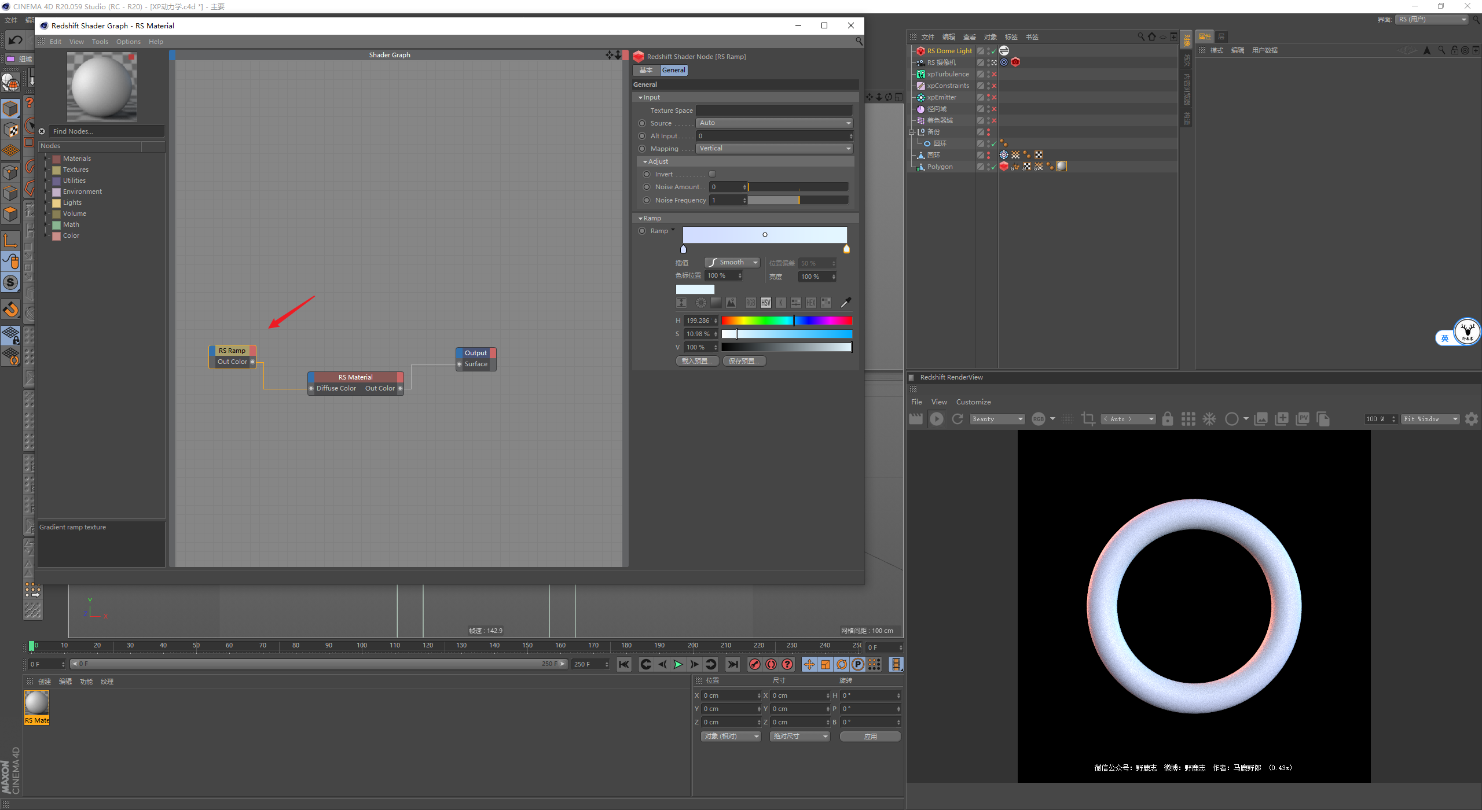Start IPR in Redshift RenderView
This screenshot has height=810, width=1482.
(x=936, y=419)
